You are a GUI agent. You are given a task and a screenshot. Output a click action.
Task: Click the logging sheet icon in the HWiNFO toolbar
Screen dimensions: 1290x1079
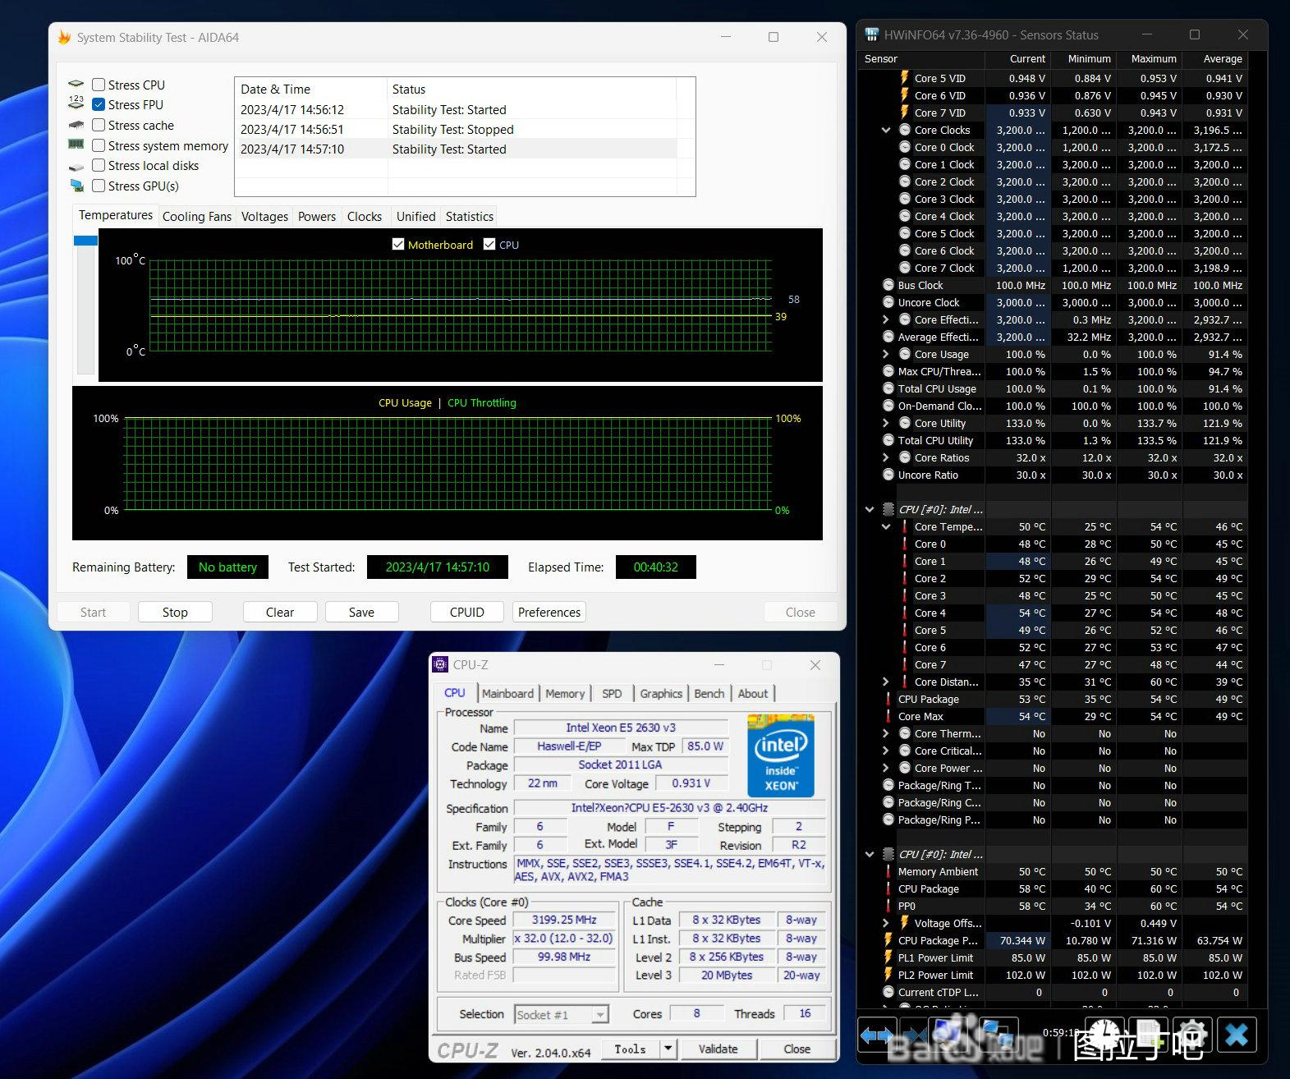(1149, 1035)
